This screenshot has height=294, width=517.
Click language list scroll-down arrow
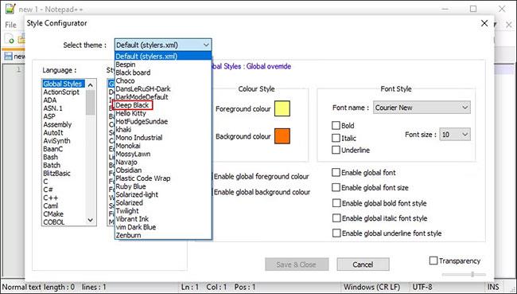[x=91, y=220]
